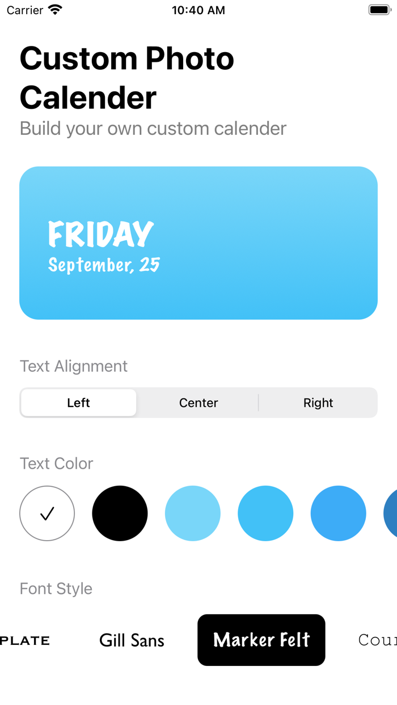Pick the darker blue color swatch

click(338, 513)
